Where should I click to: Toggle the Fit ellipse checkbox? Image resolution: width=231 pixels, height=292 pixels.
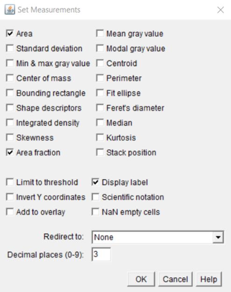(x=100, y=93)
